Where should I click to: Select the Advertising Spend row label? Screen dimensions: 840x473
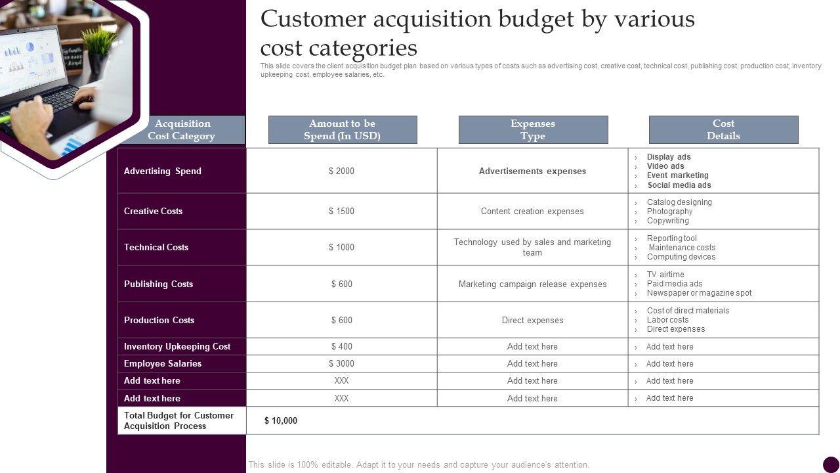pos(163,171)
